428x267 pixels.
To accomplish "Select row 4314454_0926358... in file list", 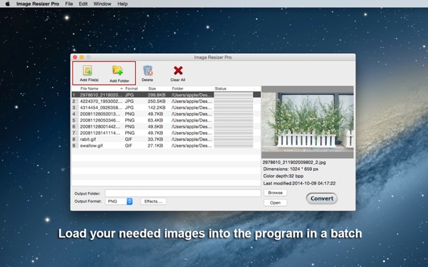I will [x=166, y=108].
